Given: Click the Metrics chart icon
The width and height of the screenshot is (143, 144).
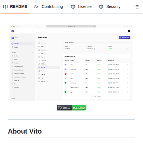Looking at the screenshot, I should (39, 71).
